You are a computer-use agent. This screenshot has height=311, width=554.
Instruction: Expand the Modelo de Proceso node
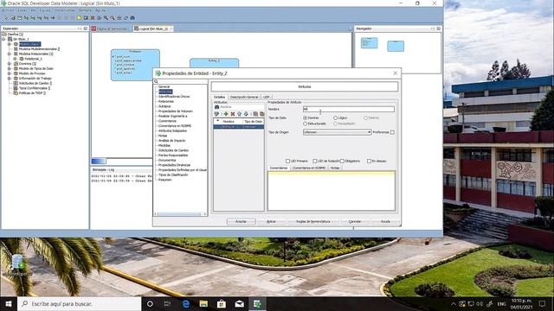click(10, 73)
